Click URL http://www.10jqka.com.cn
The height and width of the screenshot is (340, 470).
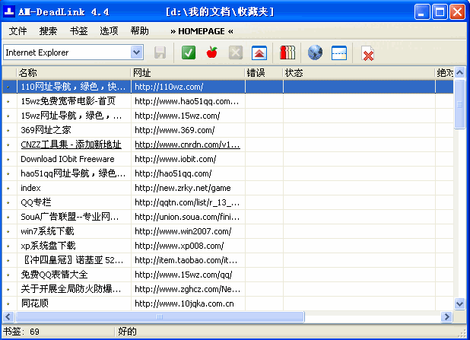184,303
